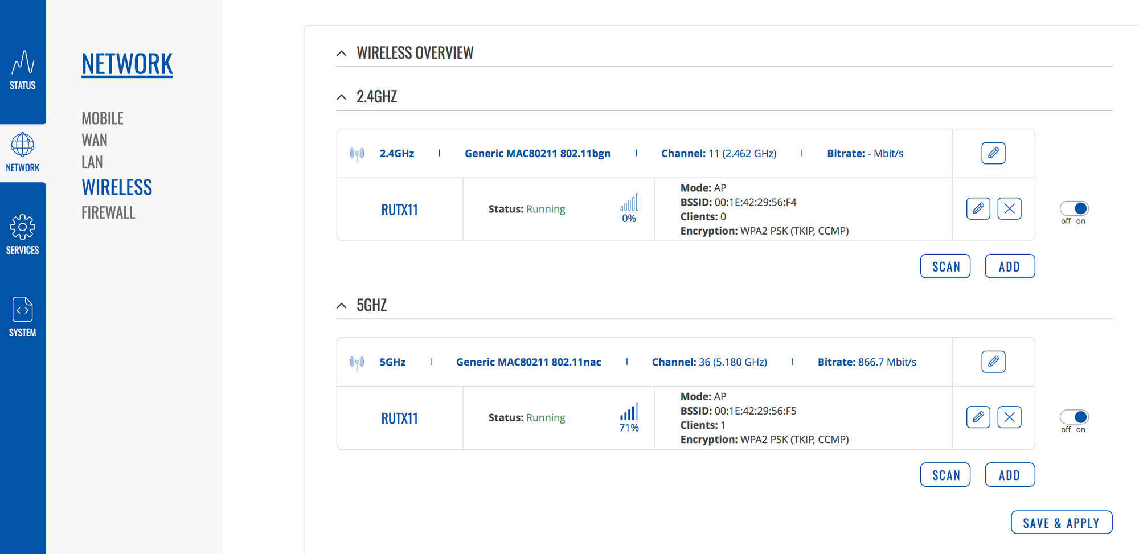Viewport: 1139px width, 554px height.
Task: Delete the 2.4GHz RUTX11 interface
Action: [1009, 208]
